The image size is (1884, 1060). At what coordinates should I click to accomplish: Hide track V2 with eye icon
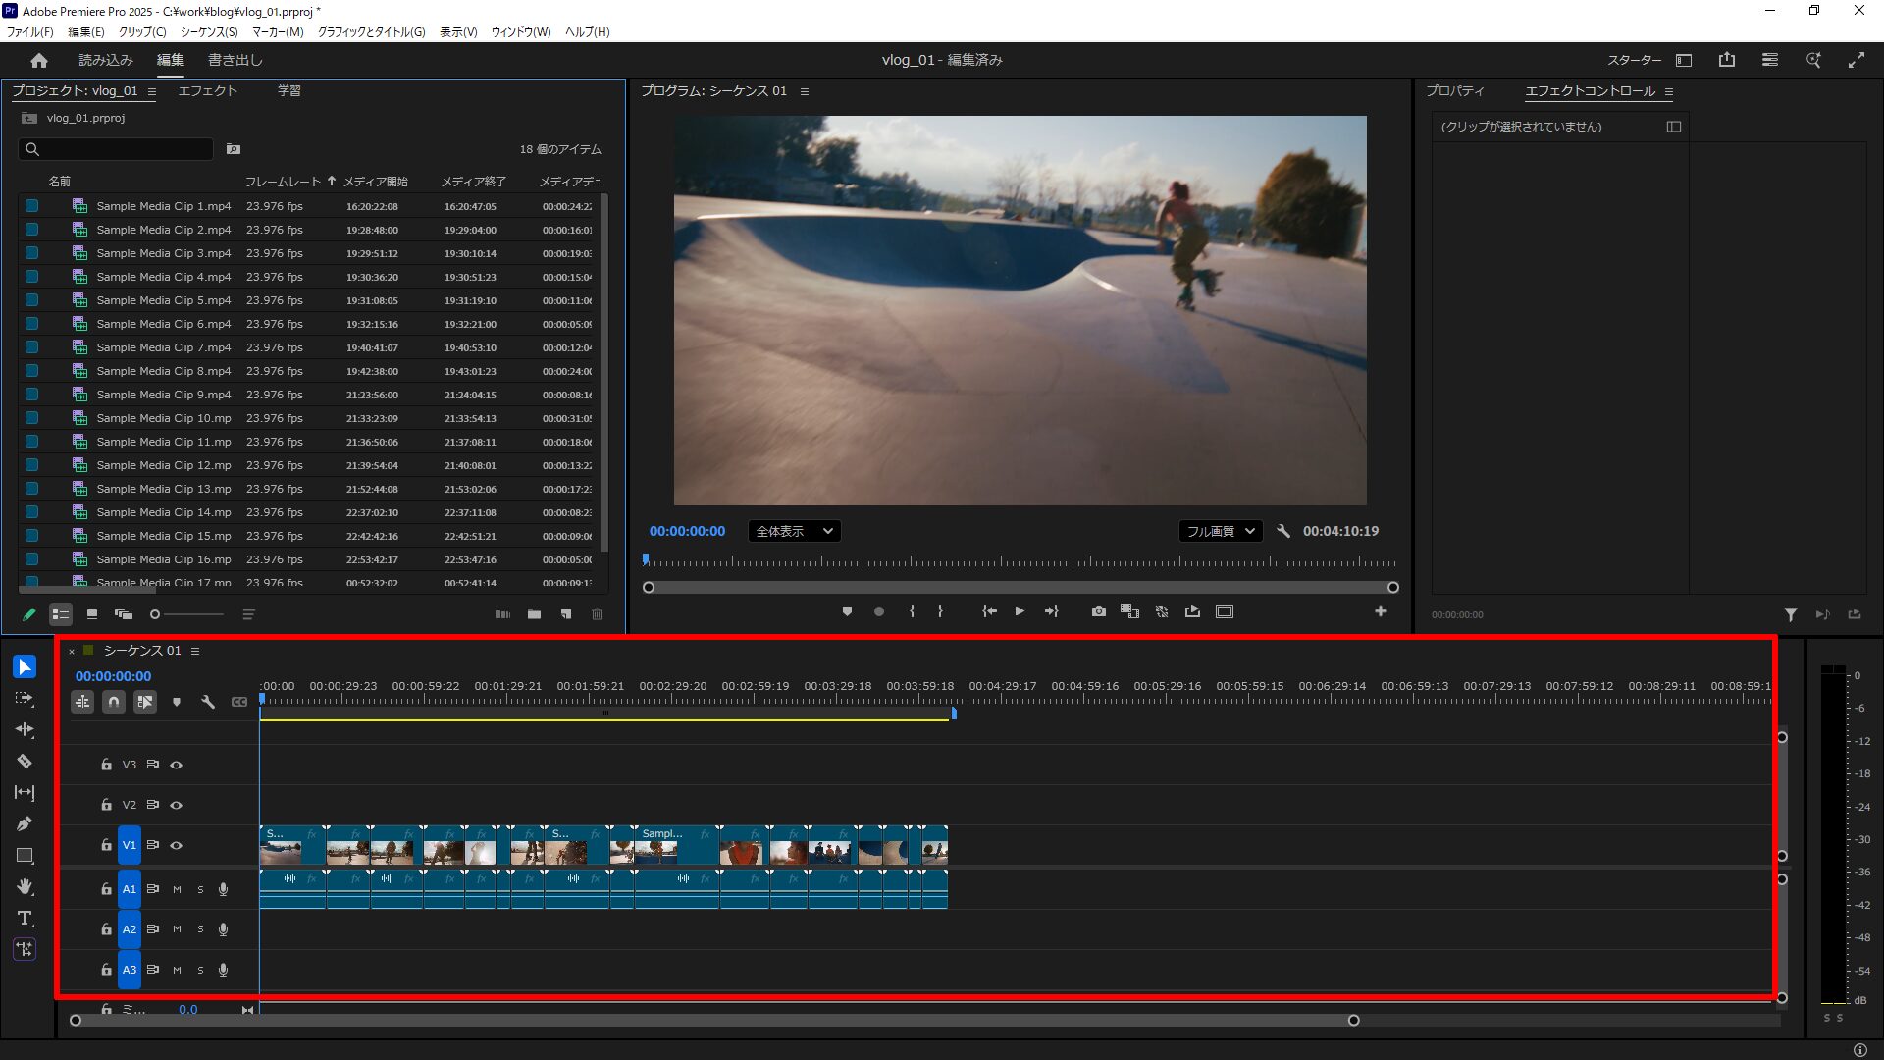(177, 805)
